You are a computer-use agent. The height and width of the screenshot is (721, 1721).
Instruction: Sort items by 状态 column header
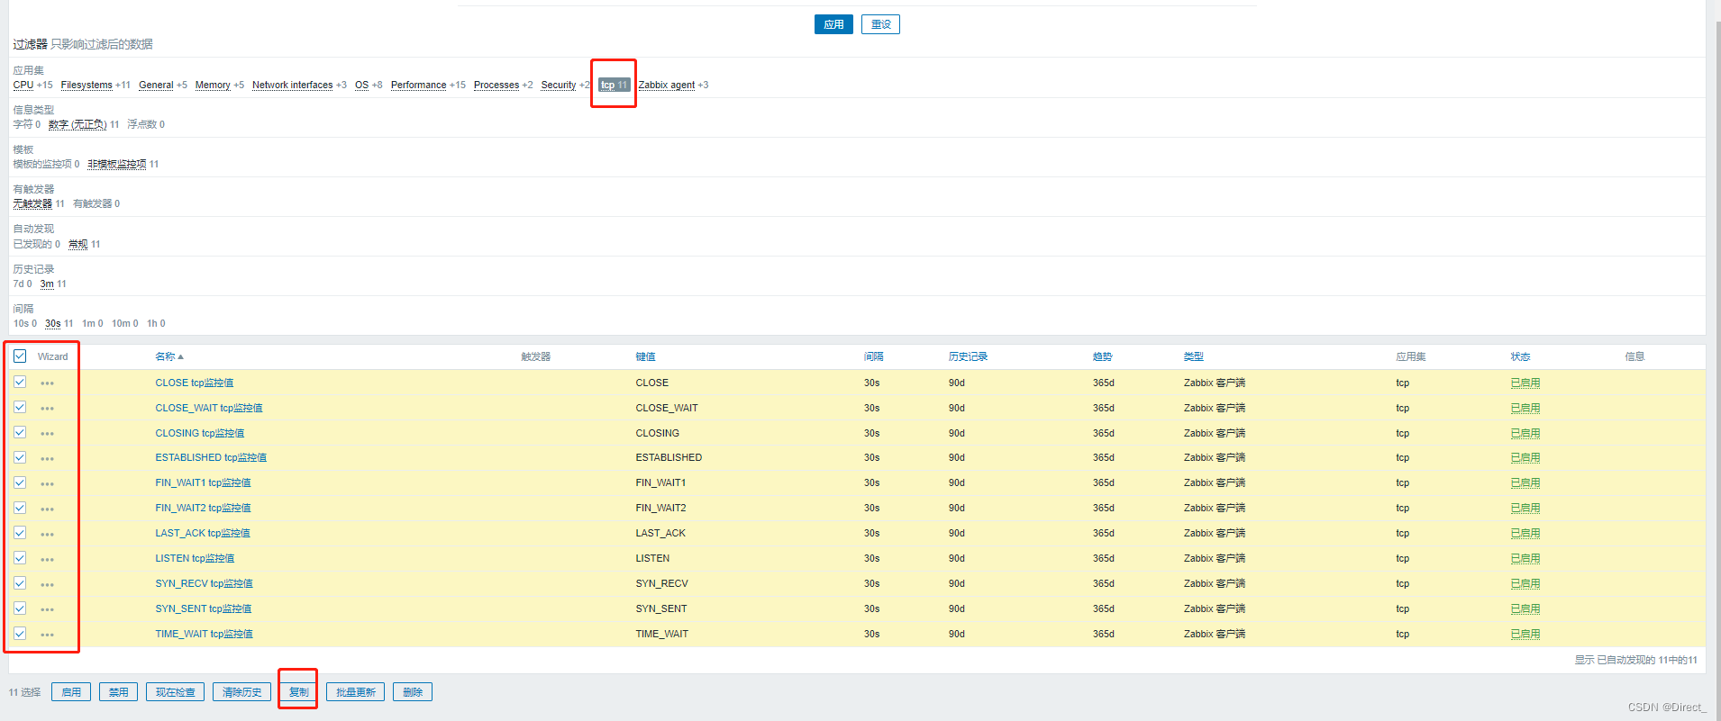(1520, 356)
